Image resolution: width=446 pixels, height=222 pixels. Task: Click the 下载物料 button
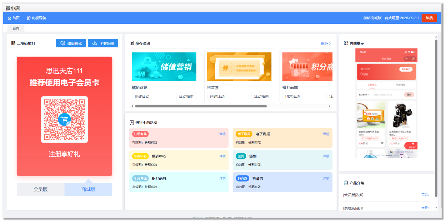[103, 43]
